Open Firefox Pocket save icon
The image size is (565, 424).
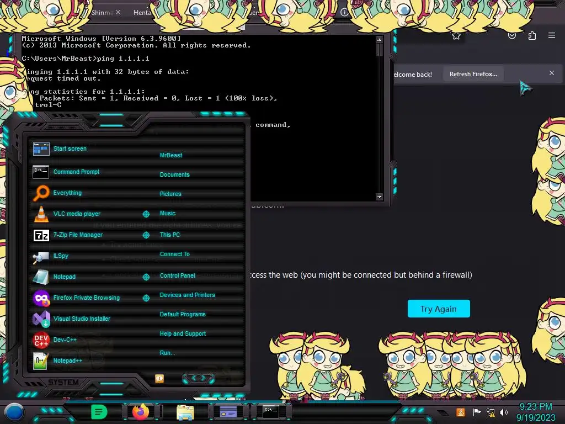click(511, 36)
